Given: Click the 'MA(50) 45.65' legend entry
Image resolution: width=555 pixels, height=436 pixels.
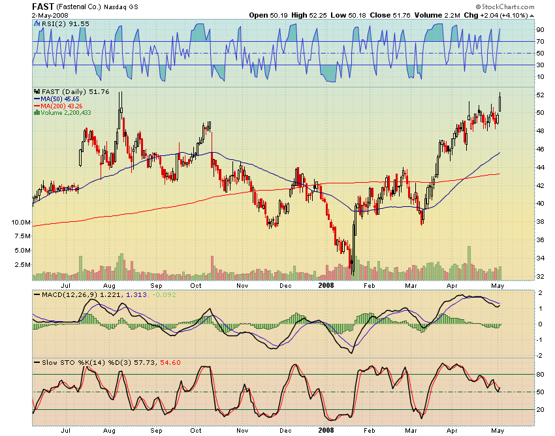Looking at the screenshot, I should [x=60, y=99].
